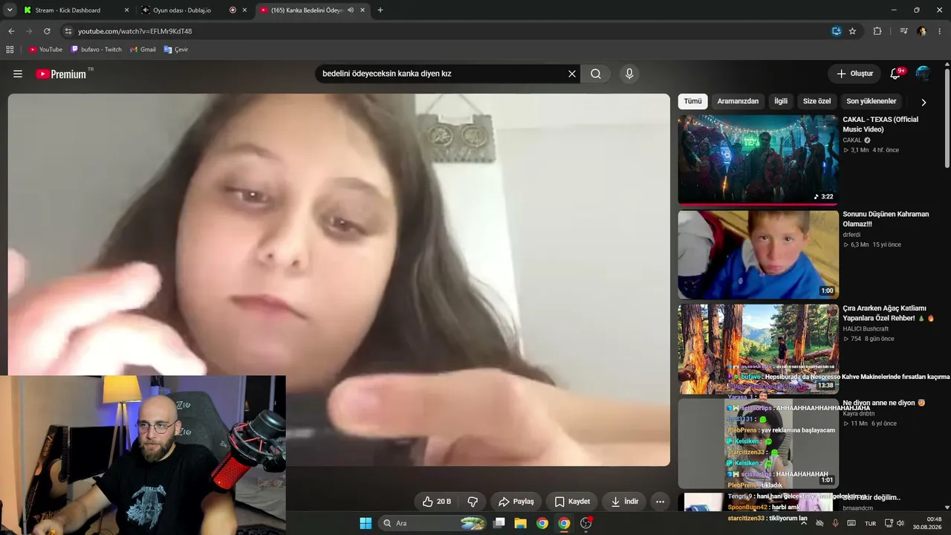Open File Explorer from taskbar
The image size is (951, 535).
(x=521, y=523)
